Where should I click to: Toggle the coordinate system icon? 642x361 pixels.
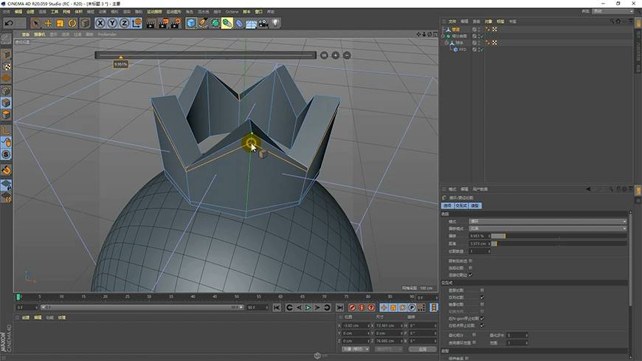137,23
